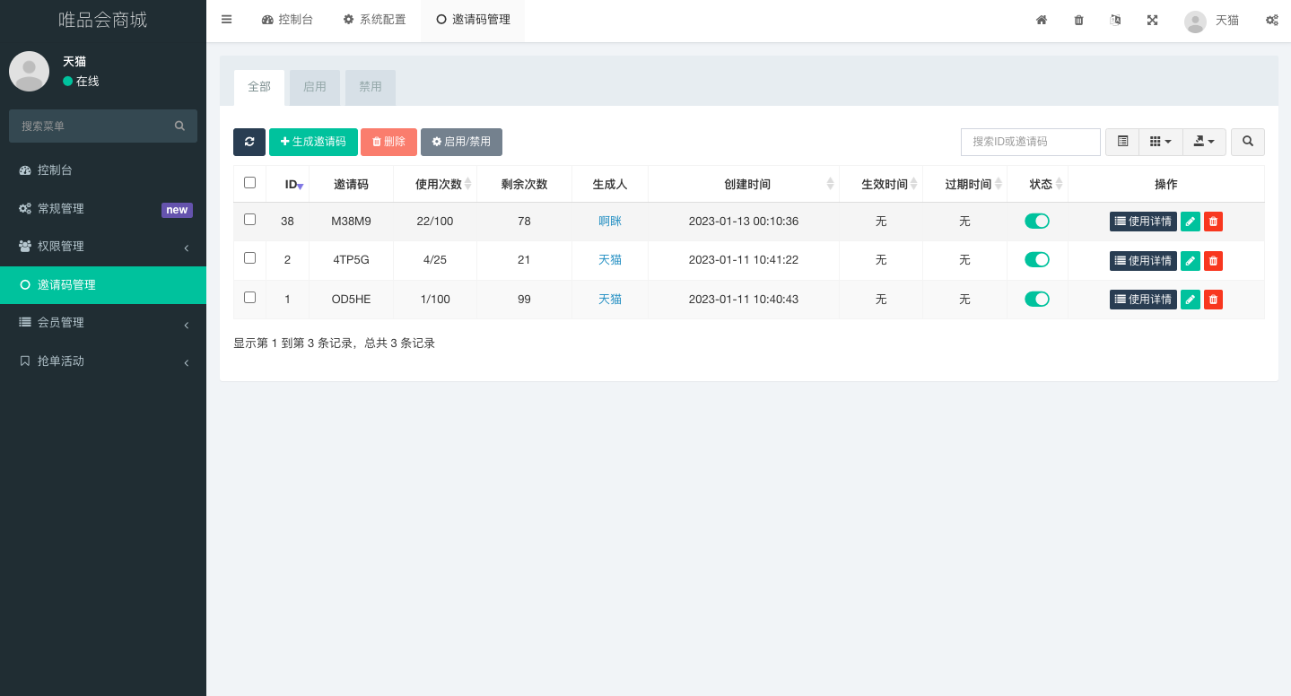Open the 系统配置 tab in top bar
Screen dimensions: 1291x696
374,20
